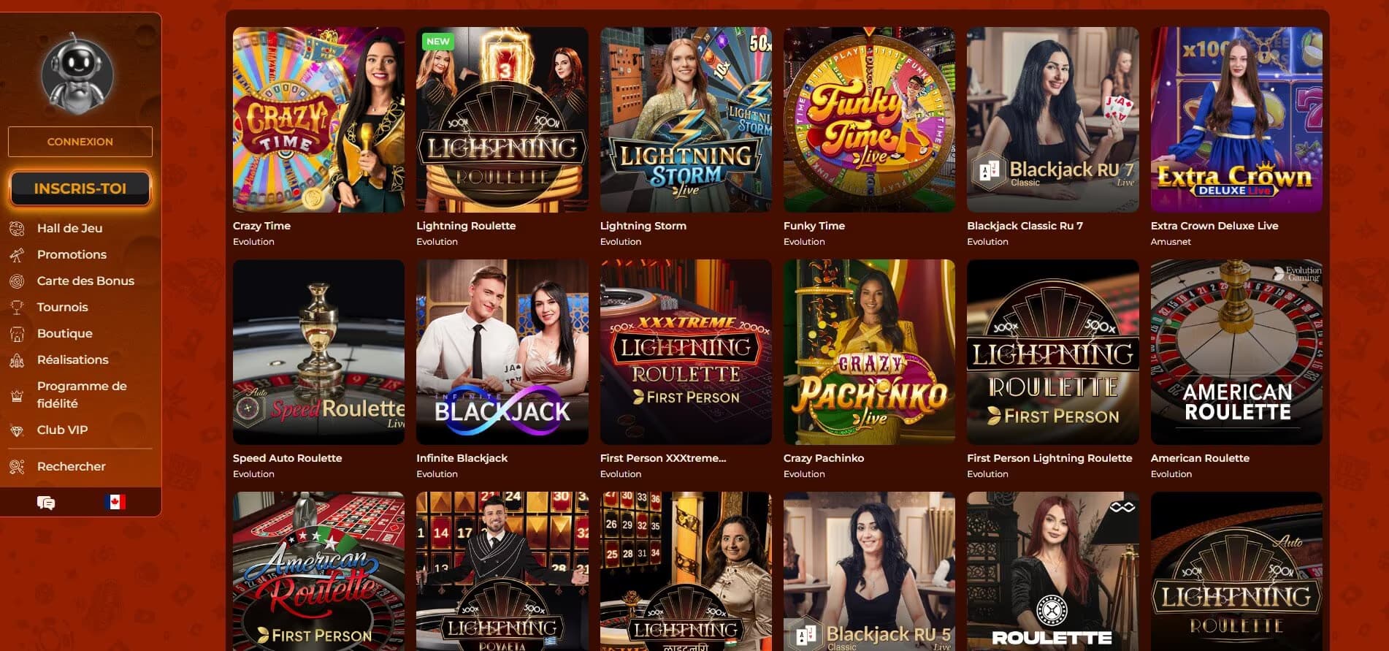The height and width of the screenshot is (651, 1389).
Task: Open Extra Crown Deluxe Live tile
Action: pyautogui.click(x=1236, y=120)
